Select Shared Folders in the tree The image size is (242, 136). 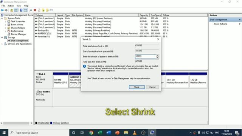point(18,28)
